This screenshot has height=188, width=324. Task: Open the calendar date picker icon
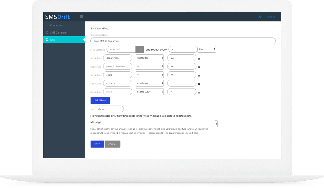point(140,49)
